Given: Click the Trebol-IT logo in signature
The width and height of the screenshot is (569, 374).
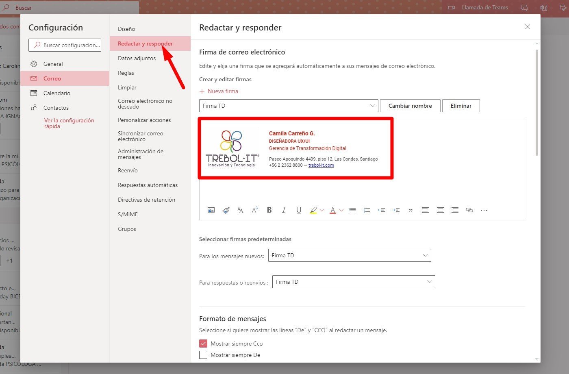Looking at the screenshot, I should click(232, 148).
